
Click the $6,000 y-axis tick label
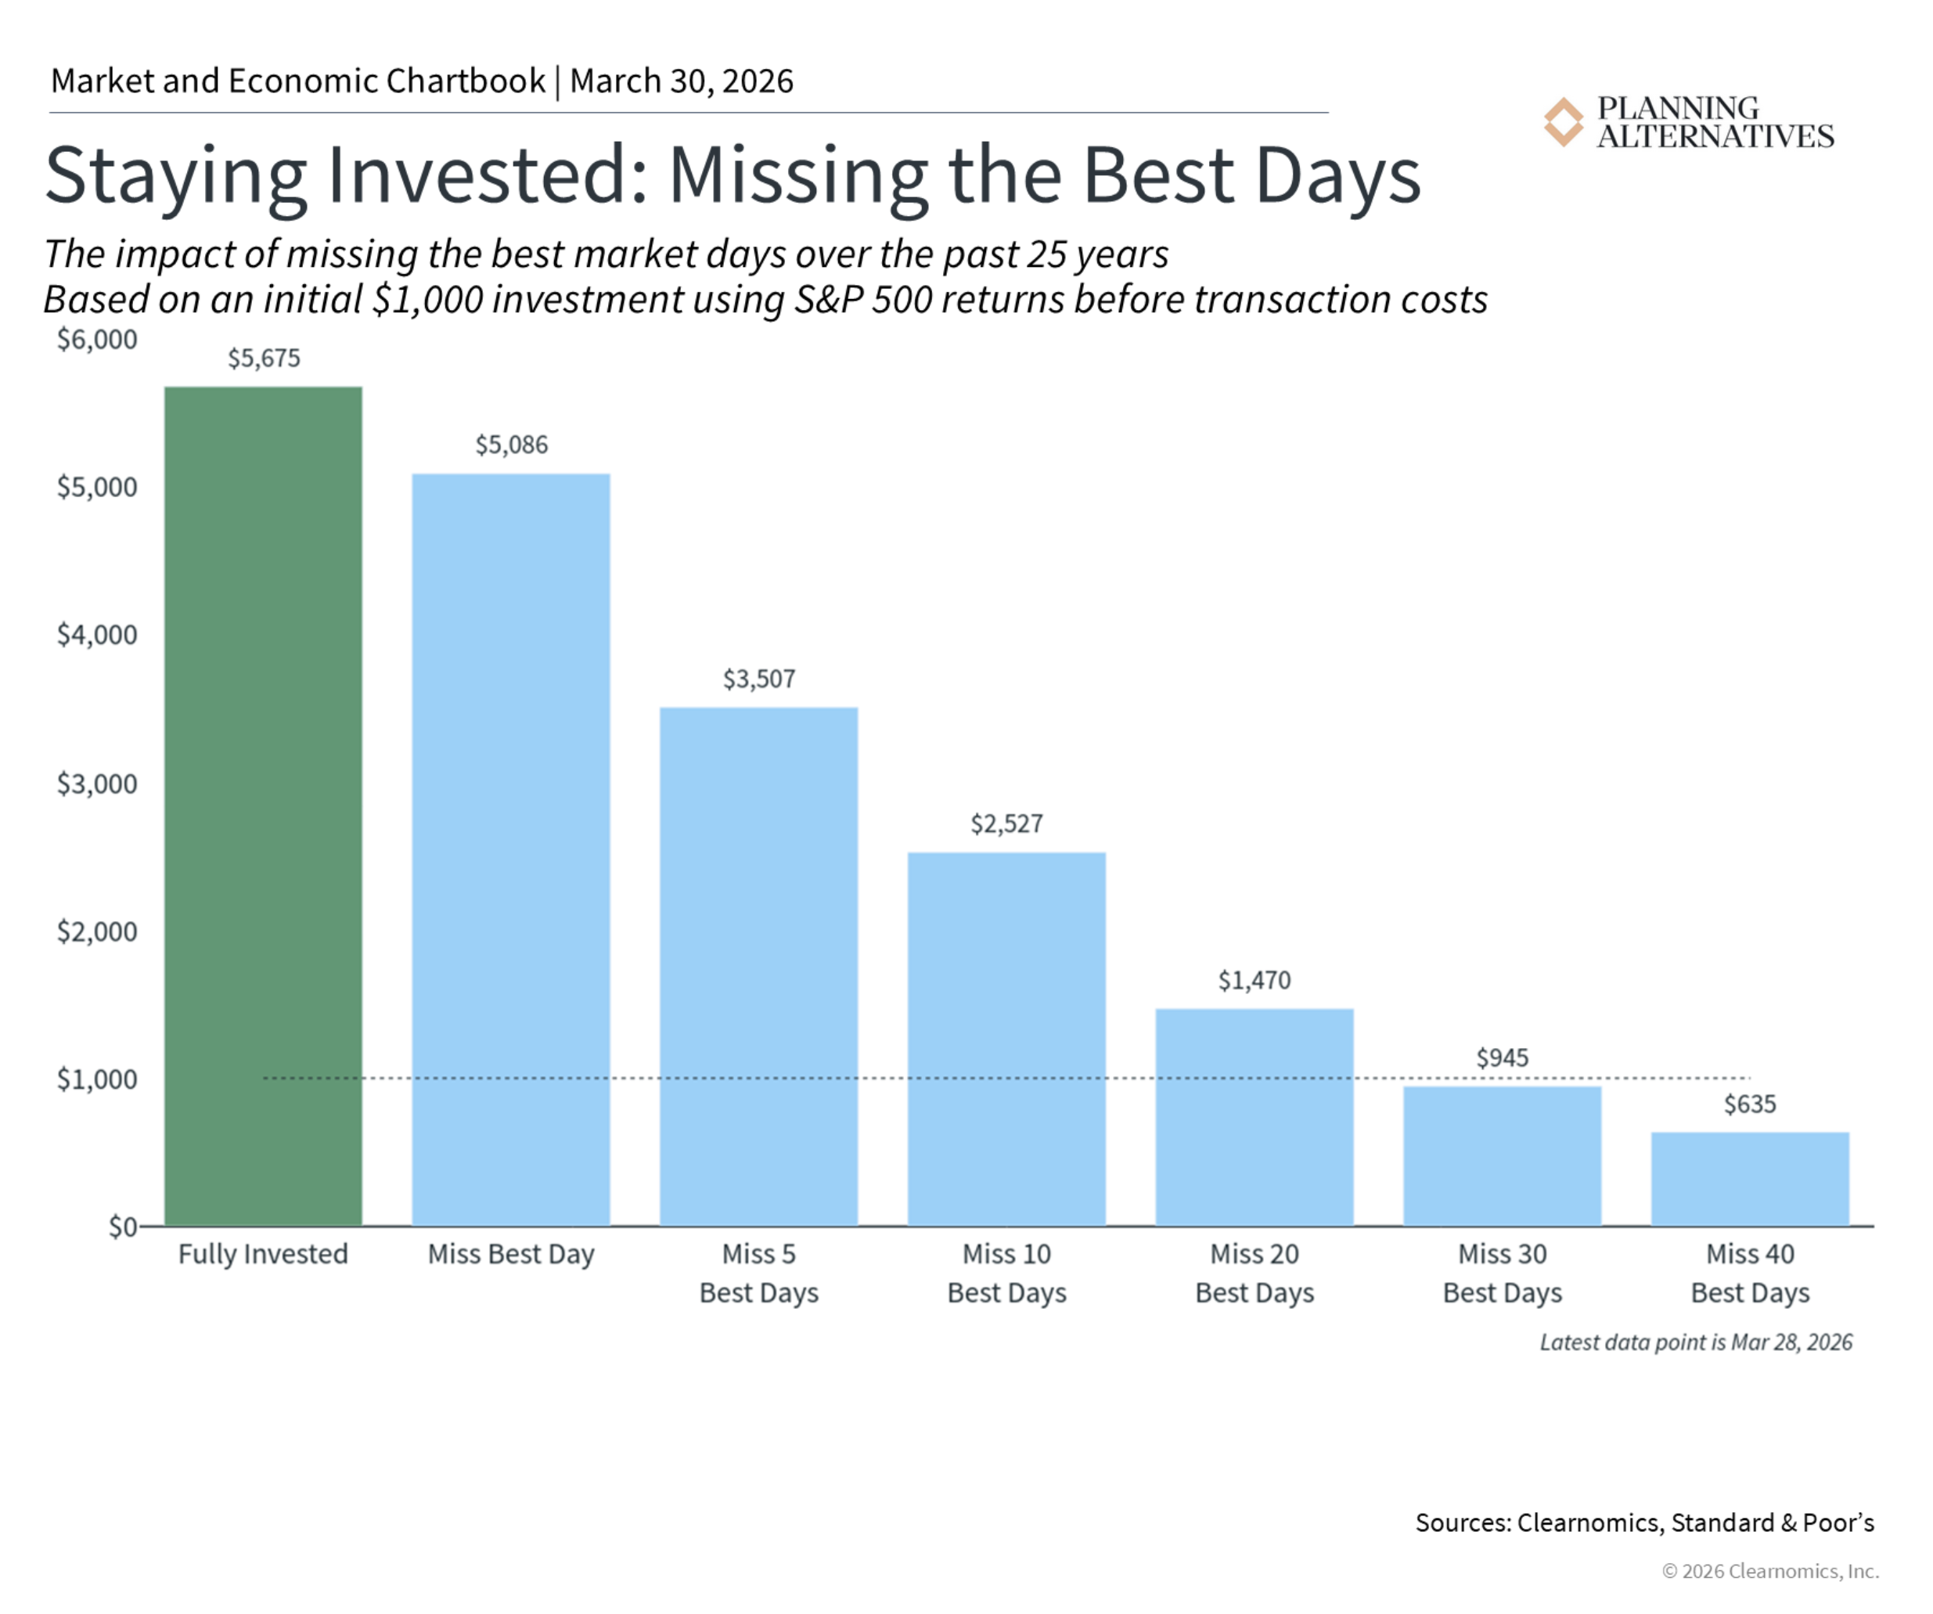coord(97,340)
